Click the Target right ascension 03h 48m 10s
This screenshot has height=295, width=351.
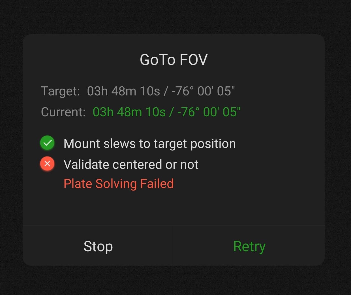(x=123, y=91)
